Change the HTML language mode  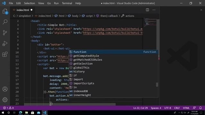click(186, 108)
